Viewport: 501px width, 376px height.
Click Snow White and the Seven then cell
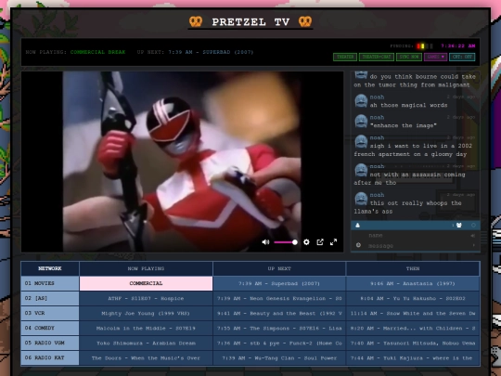click(x=413, y=313)
